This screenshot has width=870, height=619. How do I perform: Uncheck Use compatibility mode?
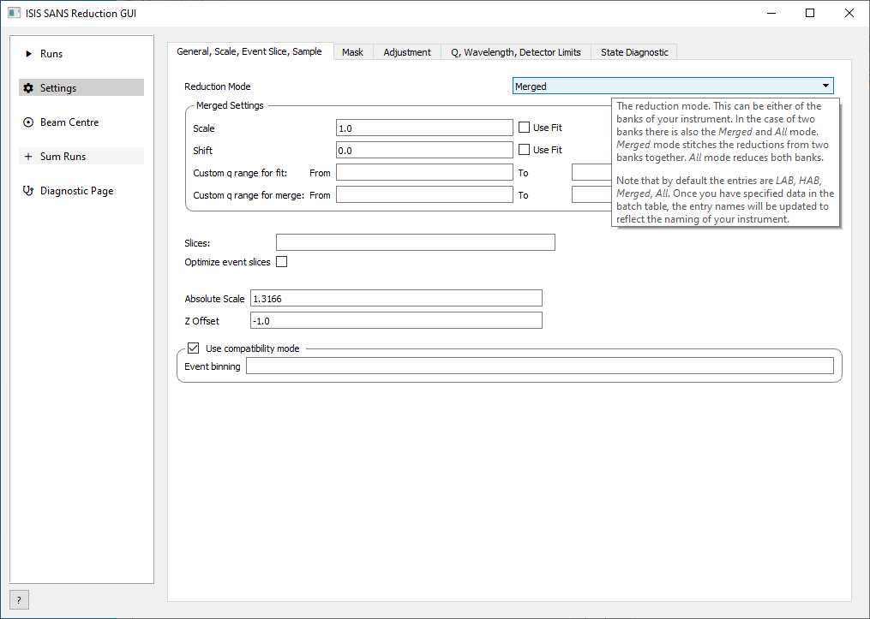click(x=193, y=348)
